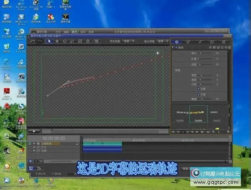Toggle the 曲线 section checkbox
Viewport: 251px width, 190px height.
click(176, 47)
